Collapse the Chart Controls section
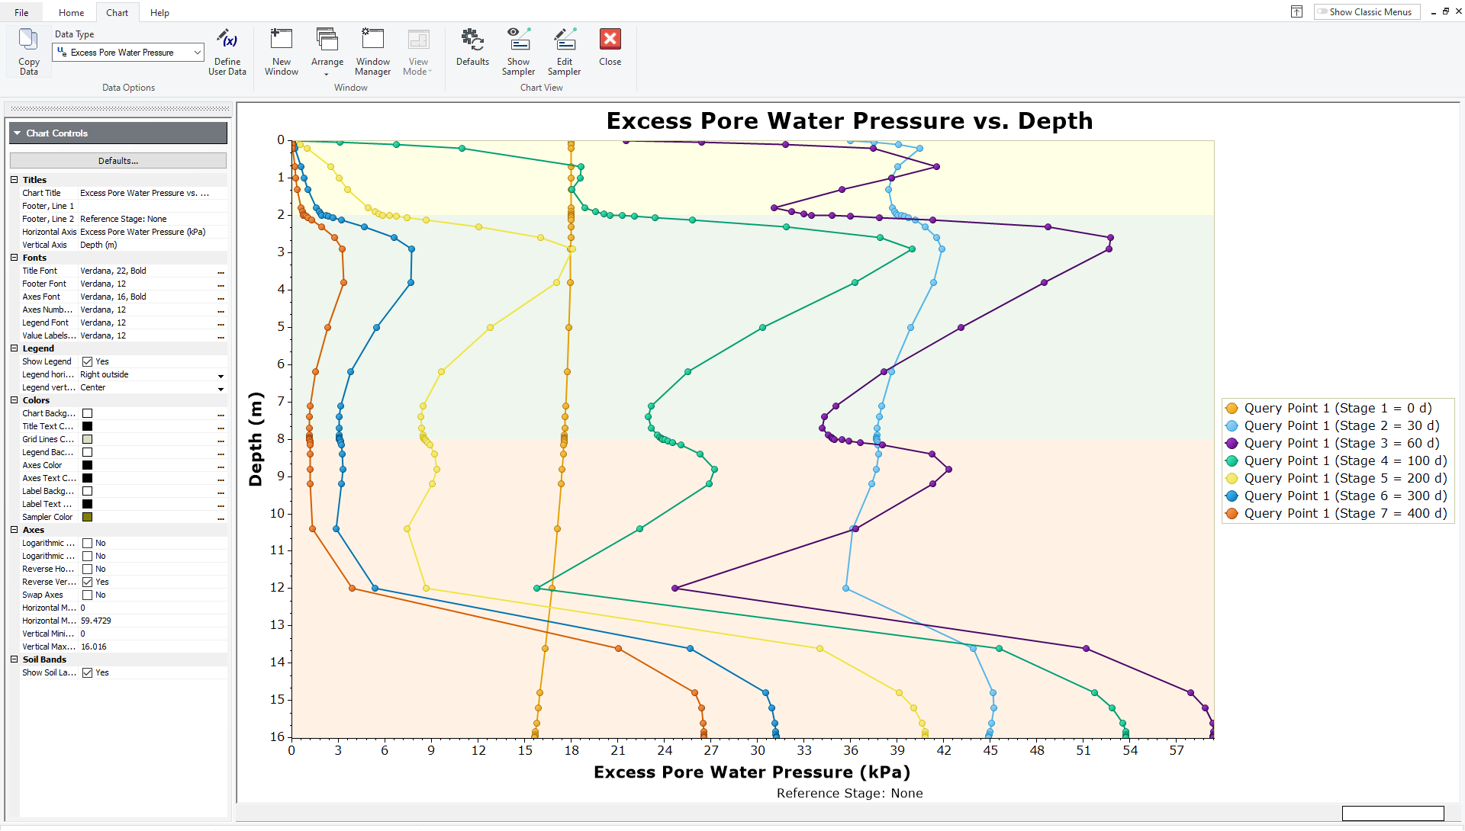The image size is (1465, 831). tap(17, 133)
